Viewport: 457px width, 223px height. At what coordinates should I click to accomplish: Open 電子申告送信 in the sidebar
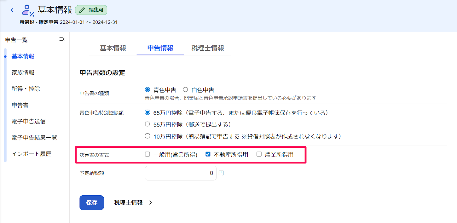29,121
